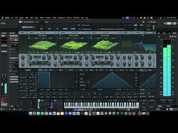
Task: Open Finder from the dock
Action: point(30,113)
